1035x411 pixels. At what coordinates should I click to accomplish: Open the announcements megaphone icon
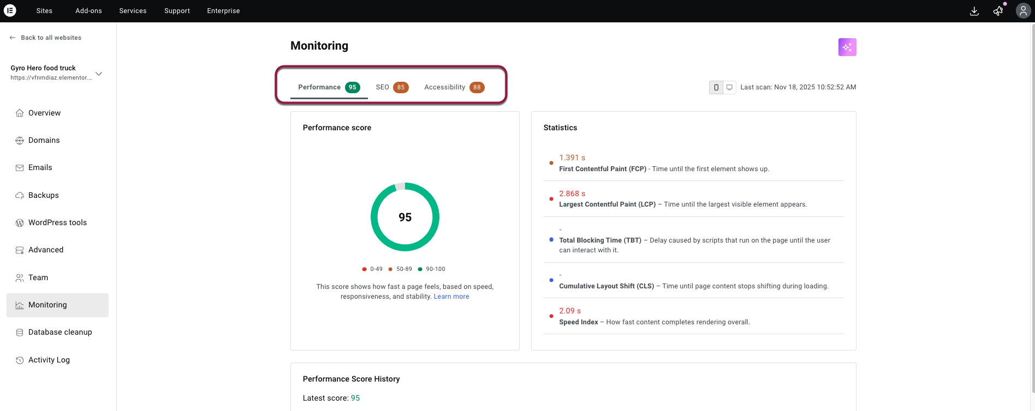(x=998, y=11)
